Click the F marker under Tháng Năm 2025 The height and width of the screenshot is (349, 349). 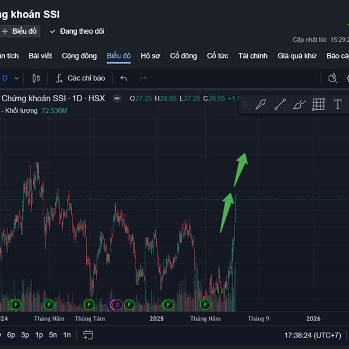(x=205, y=305)
